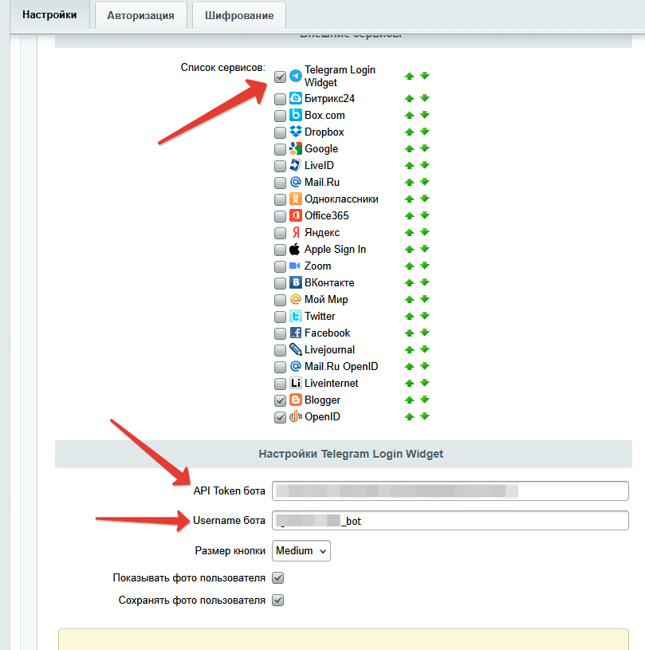Move Яндекс up in services list
The image size is (645, 650).
pos(410,233)
